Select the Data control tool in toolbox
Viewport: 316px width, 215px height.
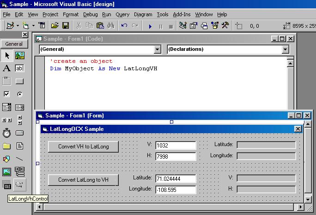pyautogui.click(x=20, y=172)
